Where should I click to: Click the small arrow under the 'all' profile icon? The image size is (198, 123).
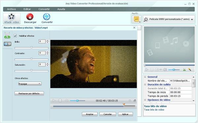click(140, 22)
